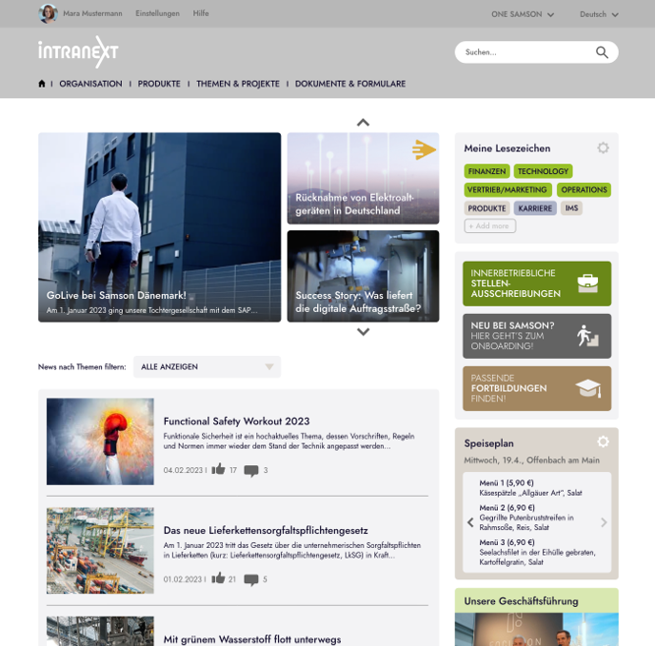Open the GoLive bei Samson Dänemark story
Viewport: 655px width, 646px height.
coord(160,227)
